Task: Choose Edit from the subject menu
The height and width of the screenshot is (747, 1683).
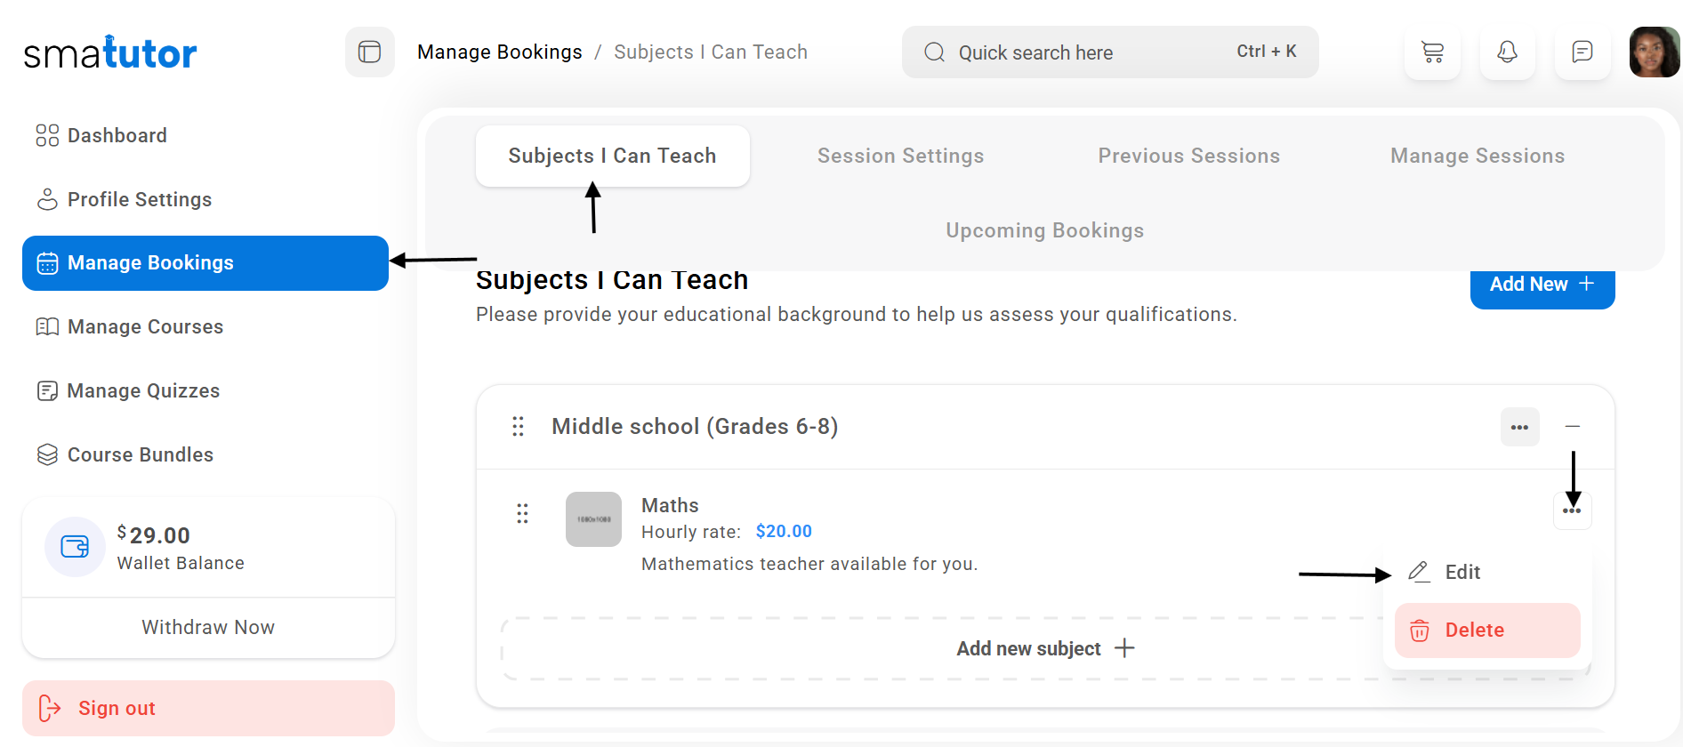Action: coord(1462,572)
